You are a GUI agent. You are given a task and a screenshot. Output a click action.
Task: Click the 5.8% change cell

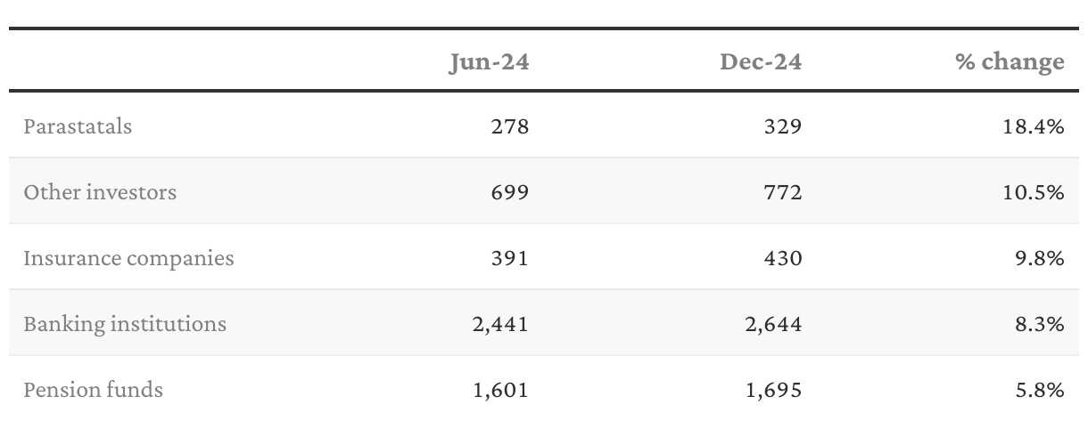tap(1039, 390)
